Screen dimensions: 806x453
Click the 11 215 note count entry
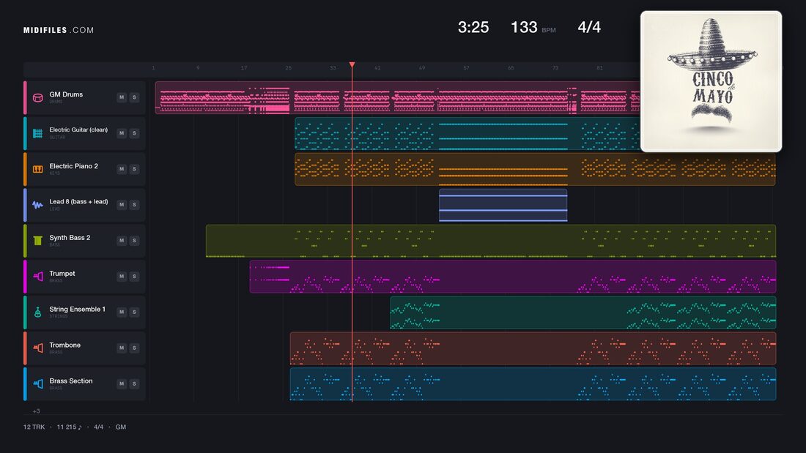[69, 427]
